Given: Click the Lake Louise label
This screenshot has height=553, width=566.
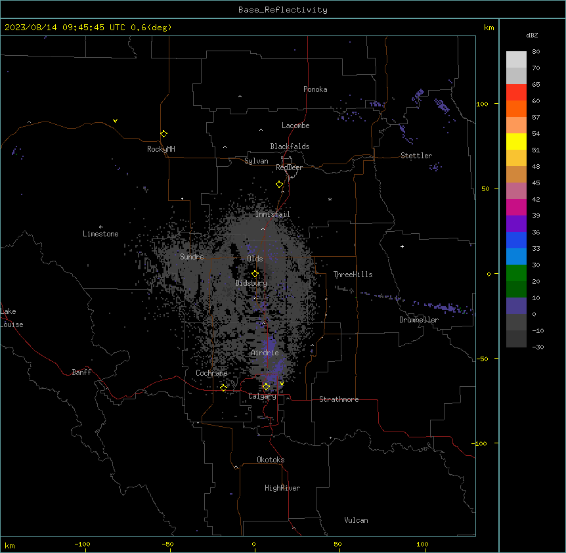Looking at the screenshot, I should click(12, 318).
